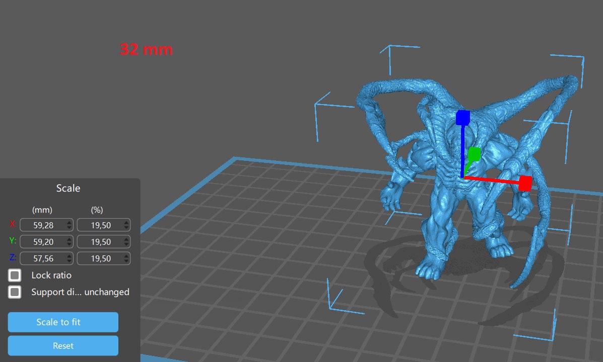Click the Scale to fit button
The width and height of the screenshot is (603, 362).
(63, 322)
